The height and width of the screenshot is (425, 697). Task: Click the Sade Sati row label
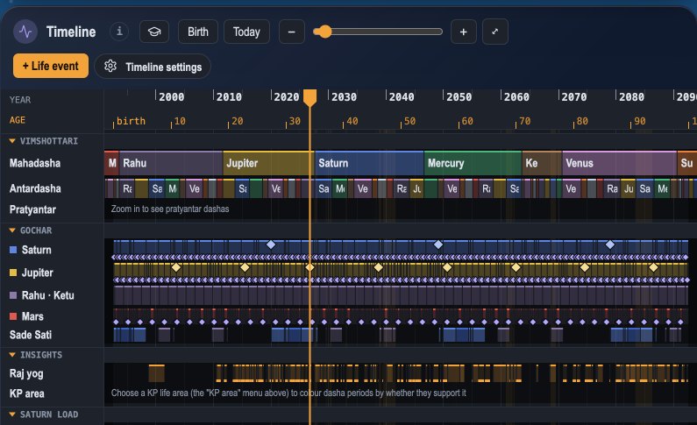pyautogui.click(x=31, y=335)
